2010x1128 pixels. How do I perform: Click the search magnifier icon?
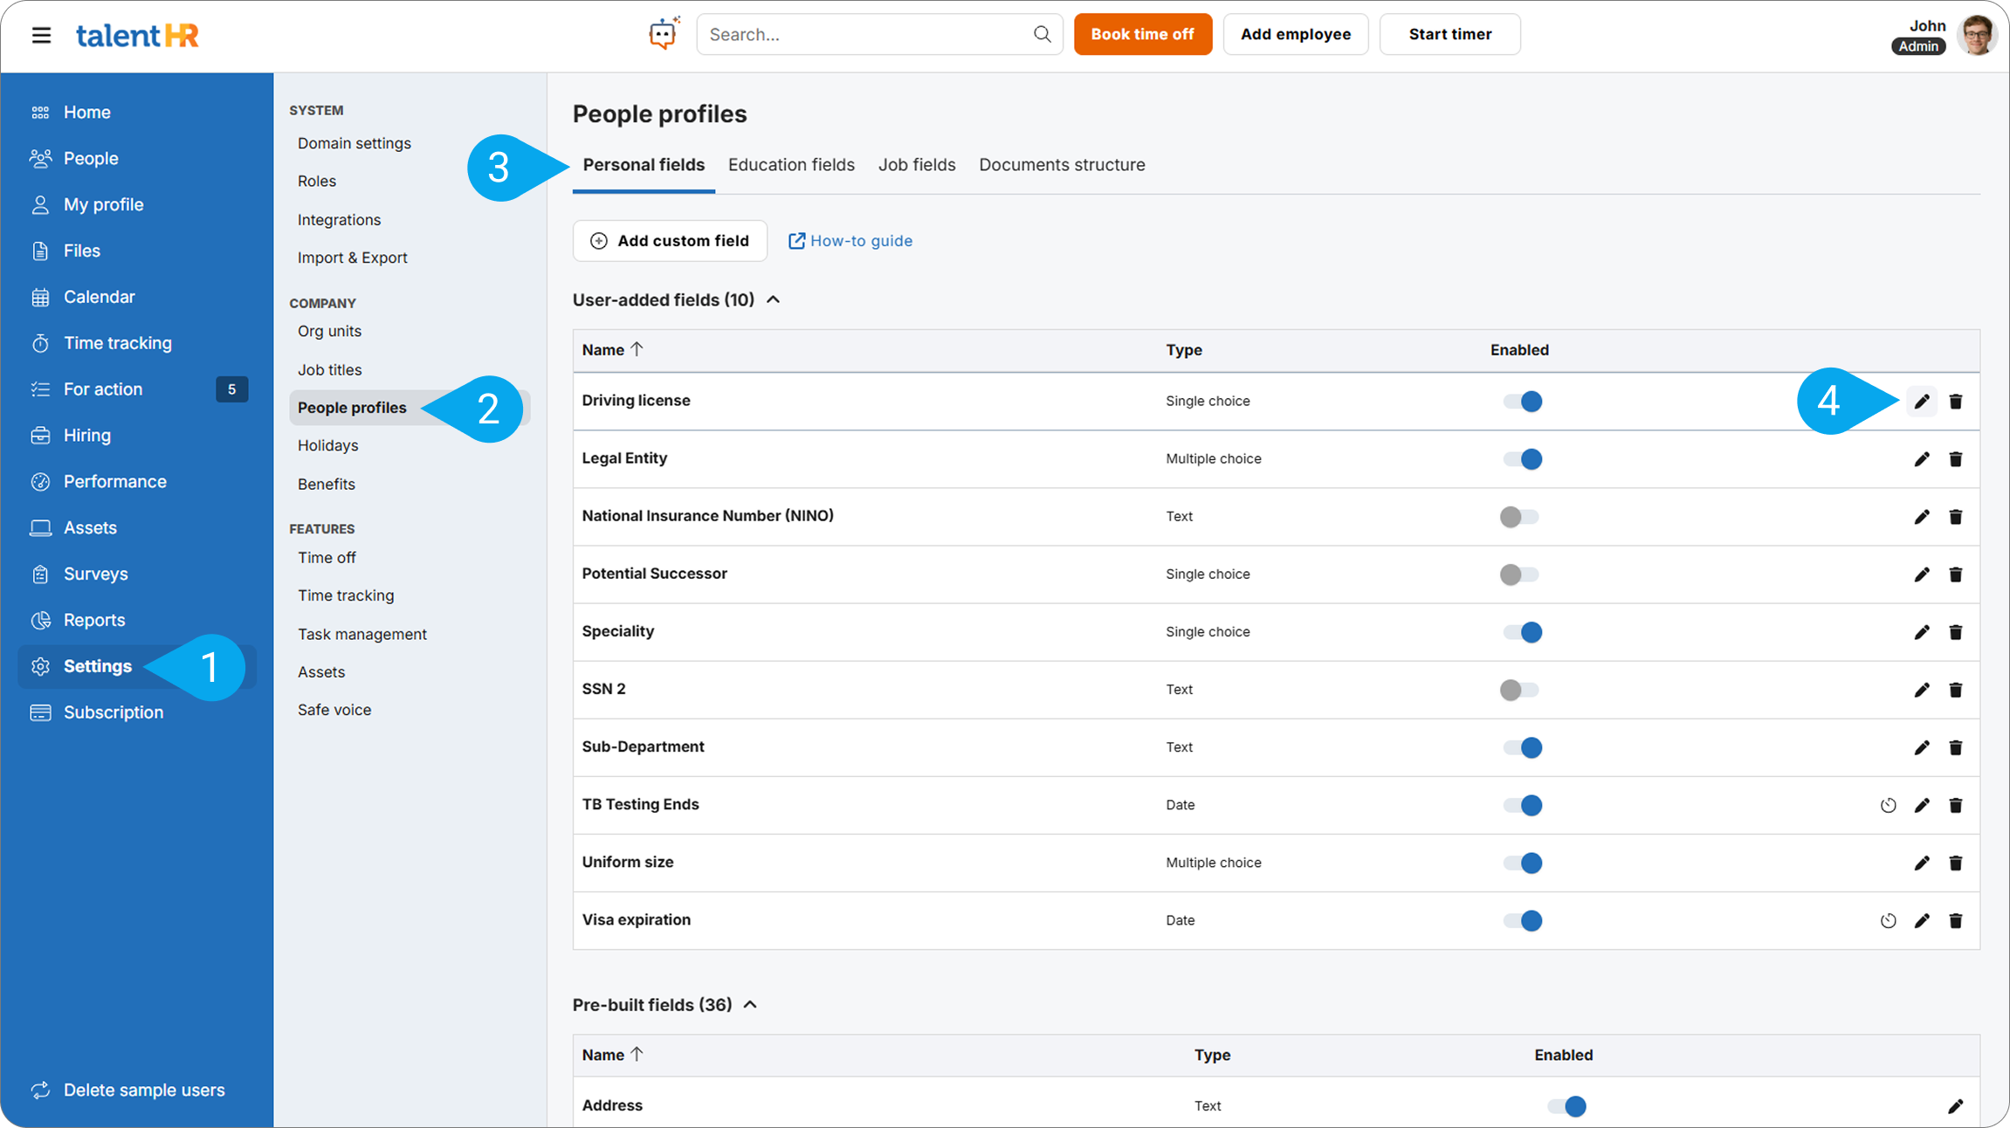point(1042,34)
